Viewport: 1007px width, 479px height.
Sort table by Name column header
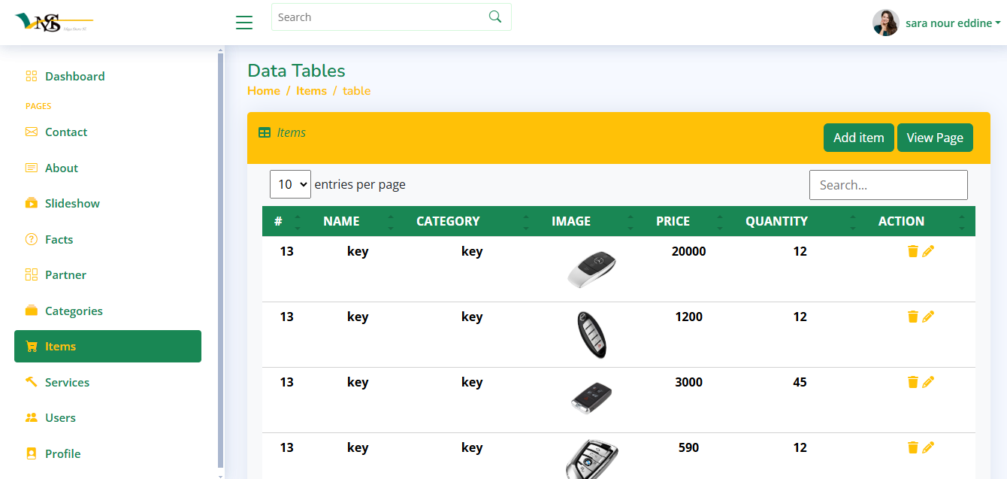tap(341, 221)
